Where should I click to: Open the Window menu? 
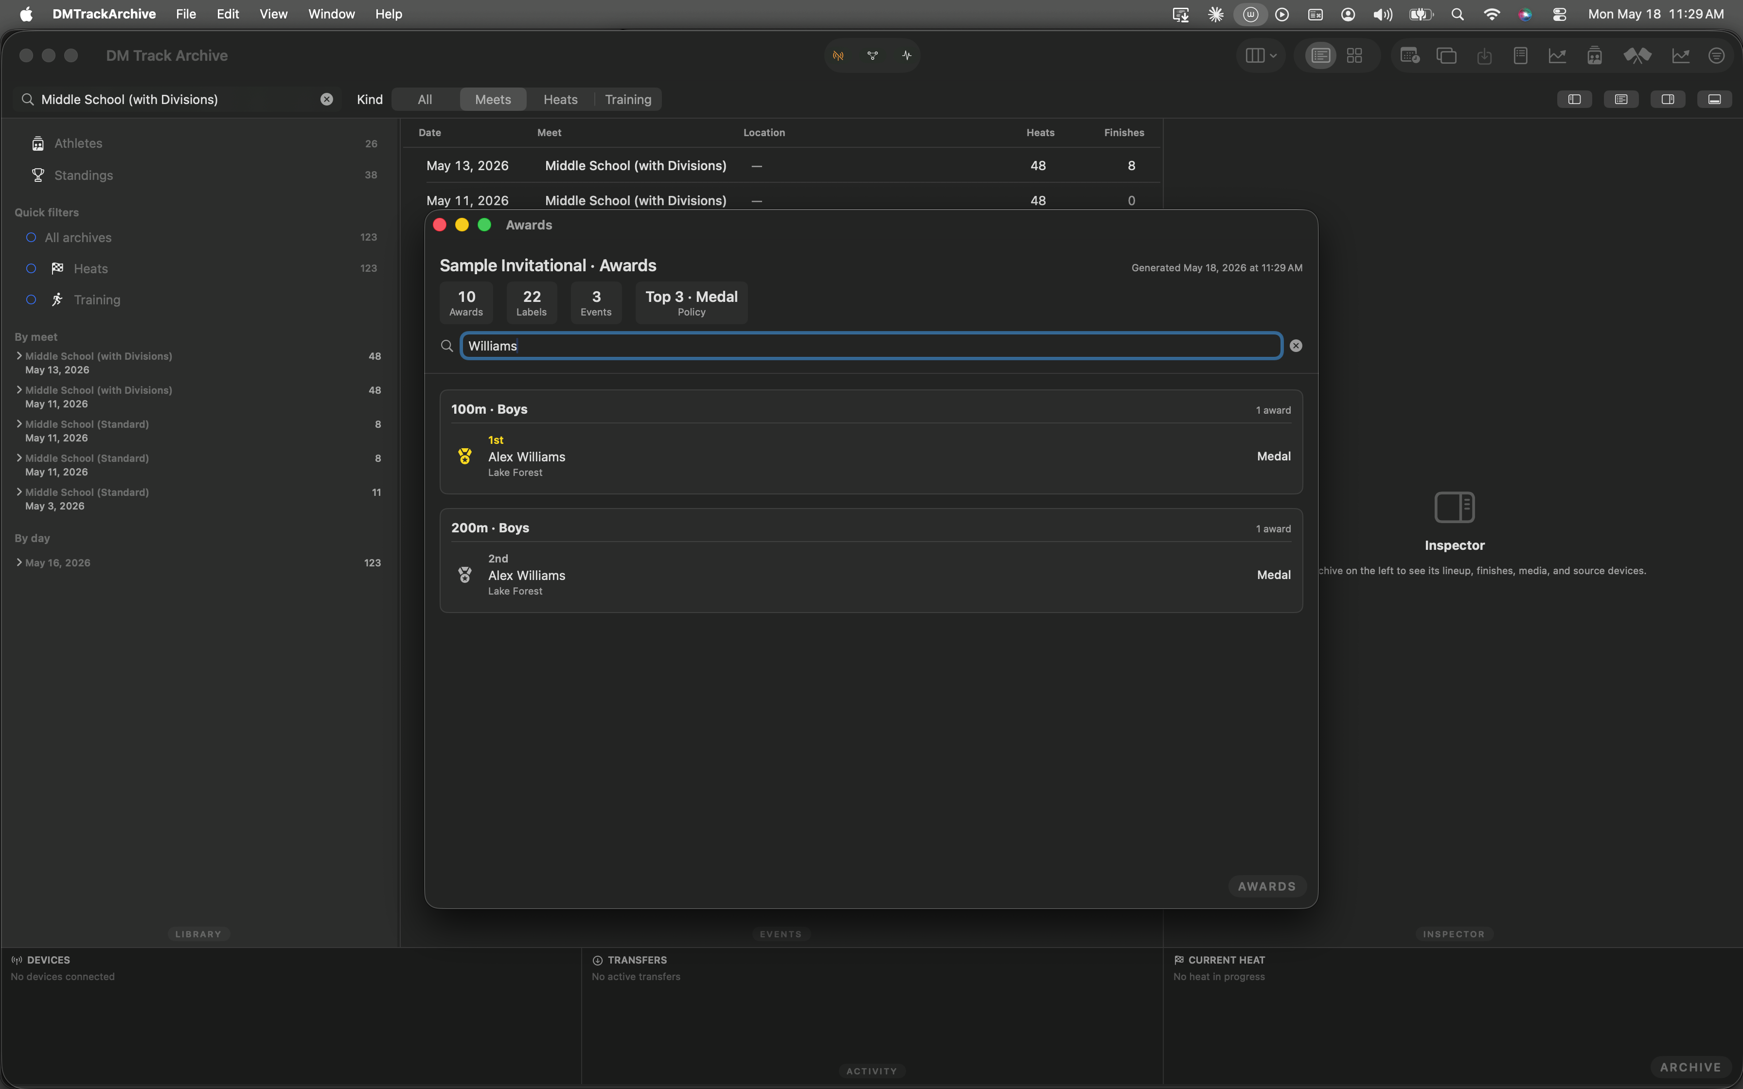(331, 14)
